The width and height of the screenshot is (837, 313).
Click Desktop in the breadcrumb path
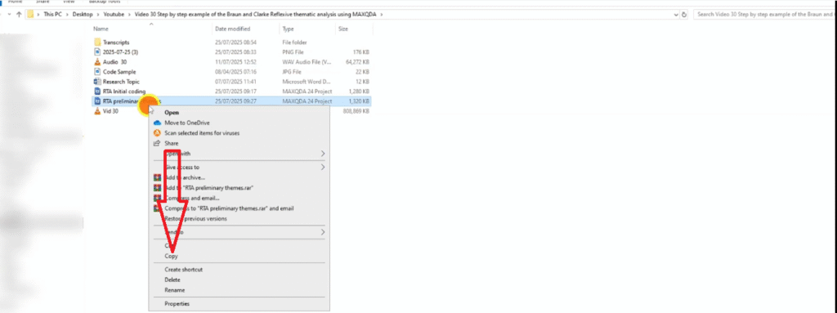coord(83,15)
